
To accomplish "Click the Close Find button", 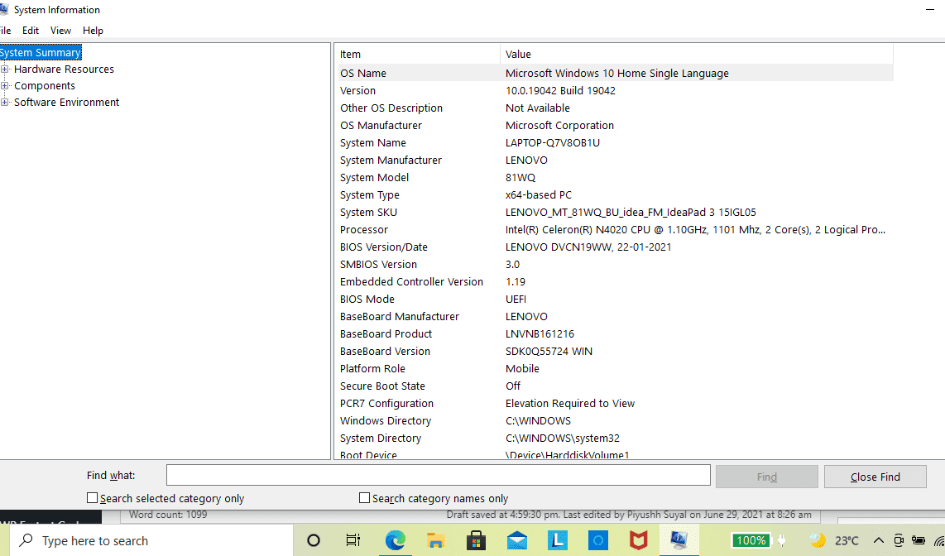I will [875, 477].
